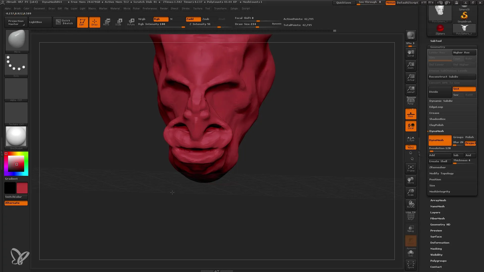Expand the Geometry panel section
This screenshot has width=484, height=272.
pyautogui.click(x=437, y=47)
